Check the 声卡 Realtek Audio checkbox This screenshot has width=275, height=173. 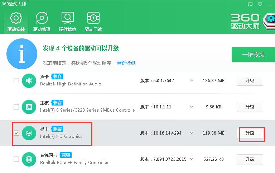point(16,81)
